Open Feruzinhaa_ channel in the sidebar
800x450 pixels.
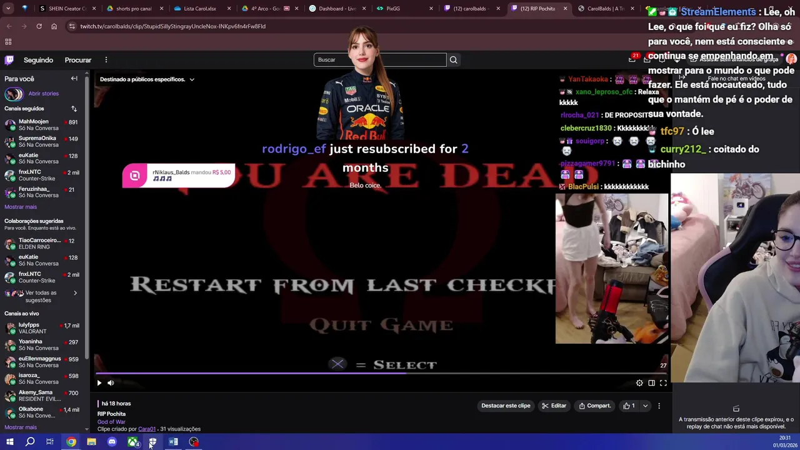42,192
